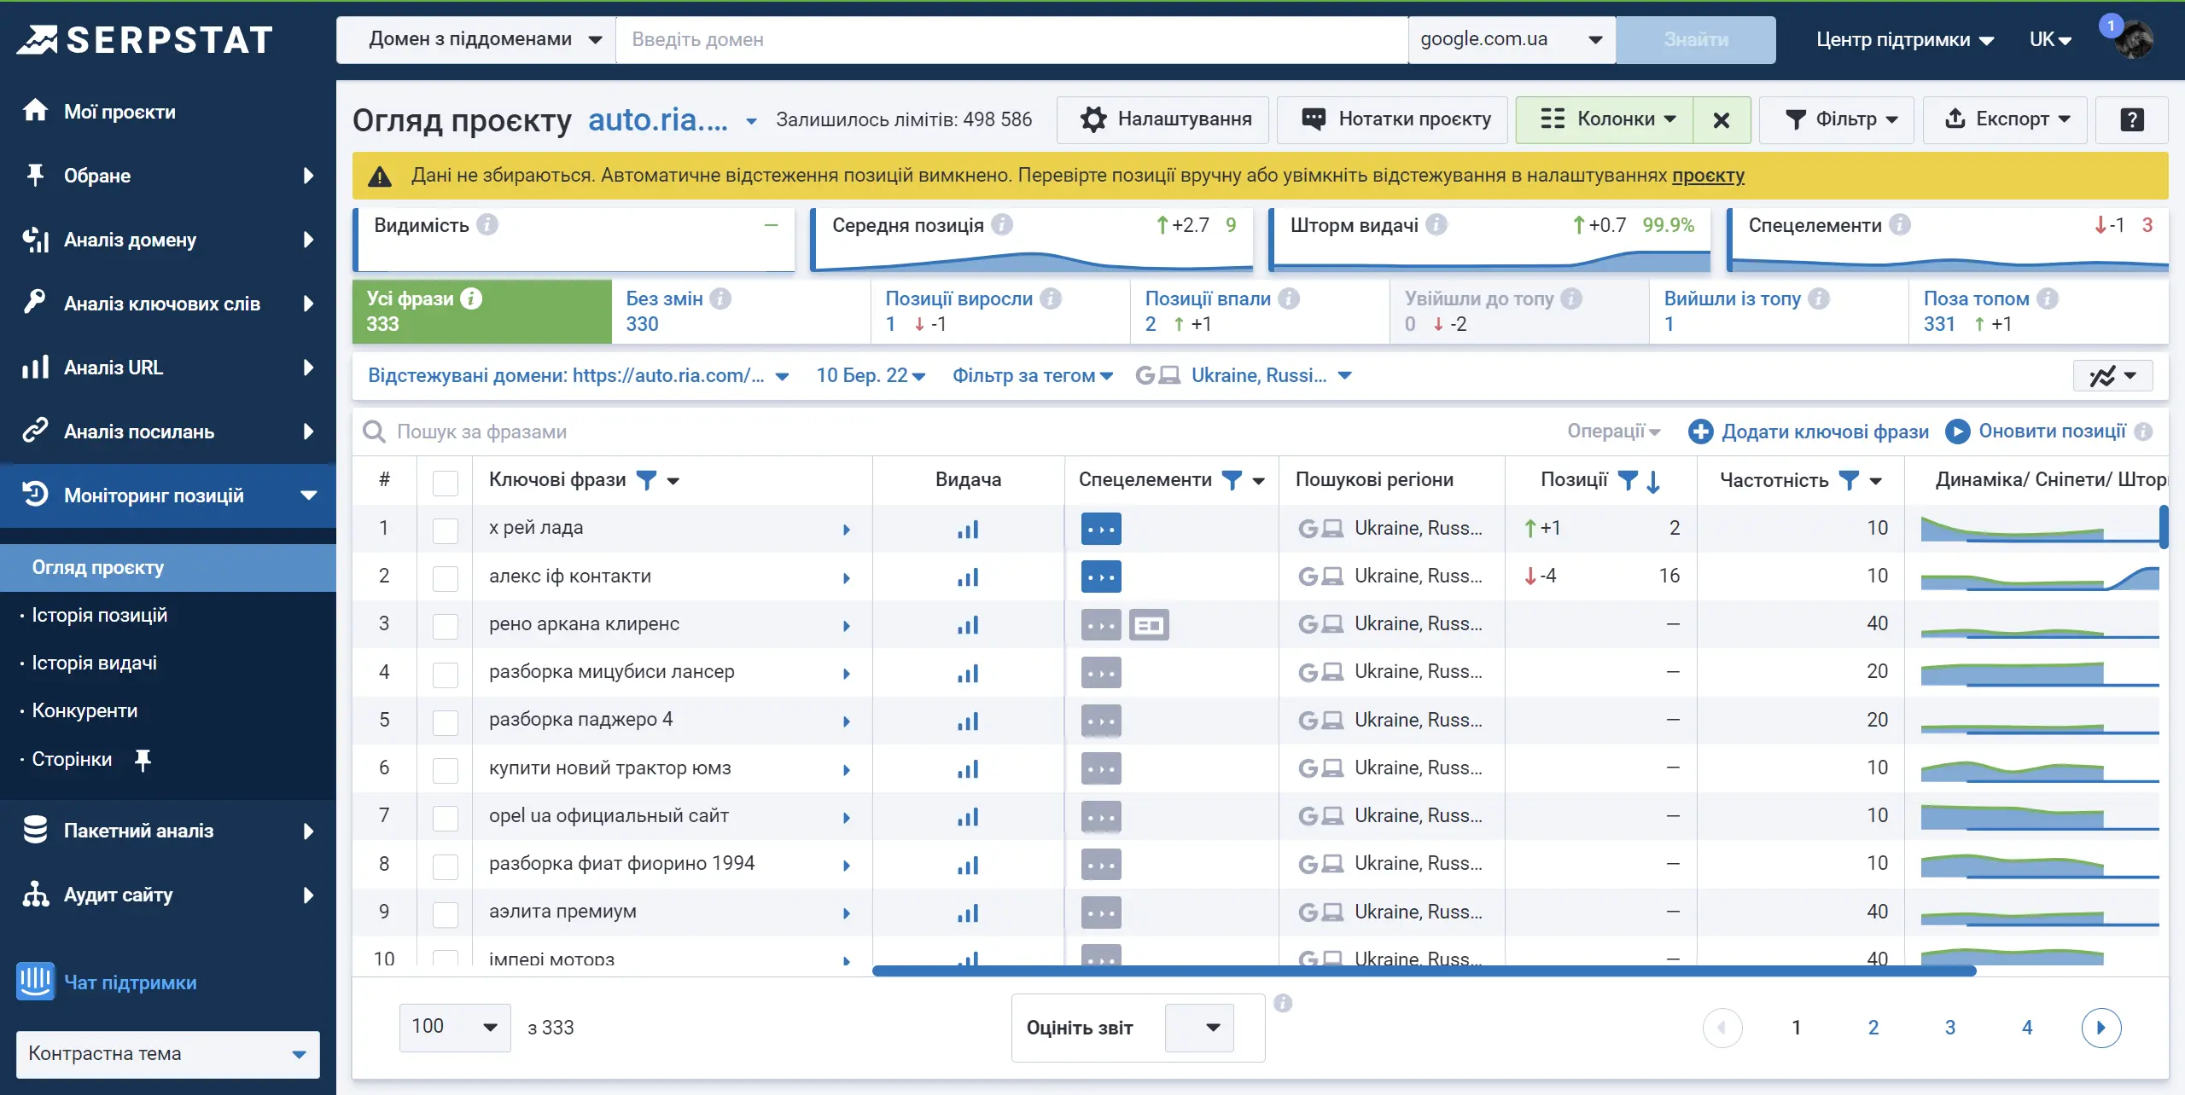Click info icon next to Шторм видачі
The width and height of the screenshot is (2185, 1095).
coord(1436,224)
